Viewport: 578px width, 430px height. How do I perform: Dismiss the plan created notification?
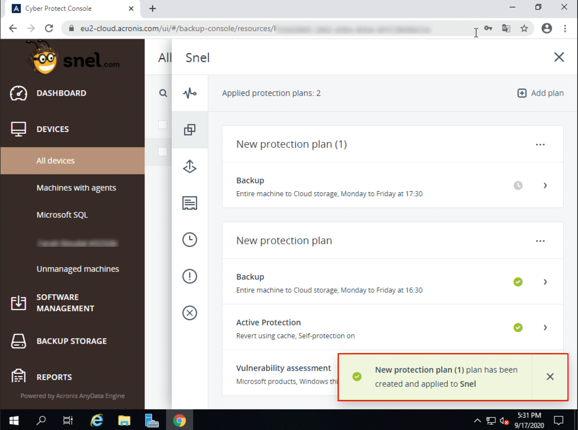pos(550,376)
